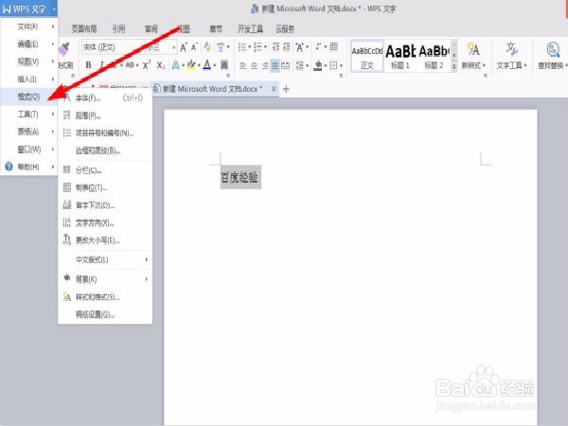
Task: Open the 文件(F) menu item
Action: point(29,27)
